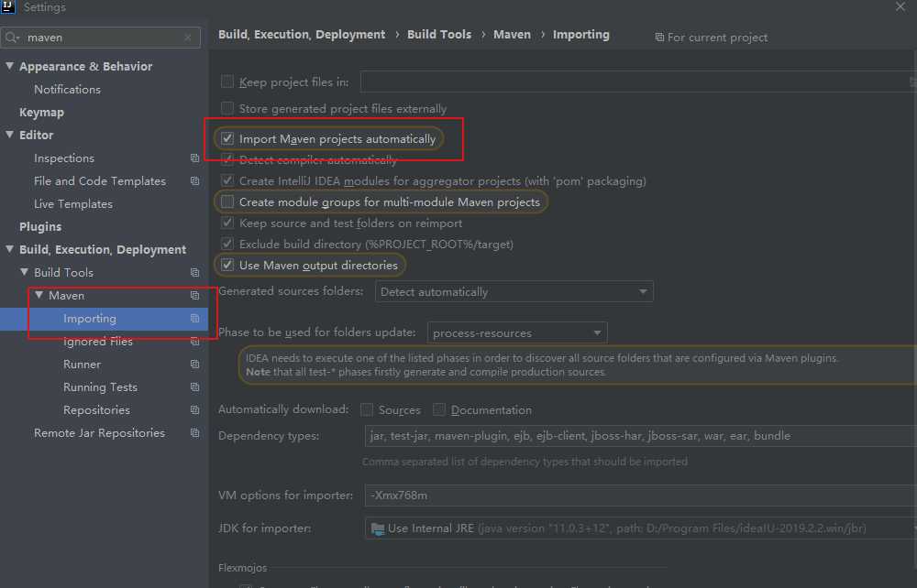Click Importing in the breadcrumb
917x588 pixels.
point(580,35)
